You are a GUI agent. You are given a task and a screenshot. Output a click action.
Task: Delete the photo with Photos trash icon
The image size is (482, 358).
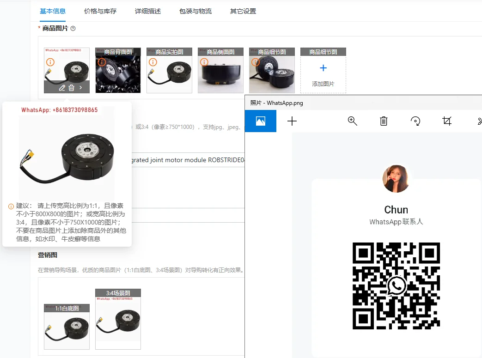click(x=384, y=121)
